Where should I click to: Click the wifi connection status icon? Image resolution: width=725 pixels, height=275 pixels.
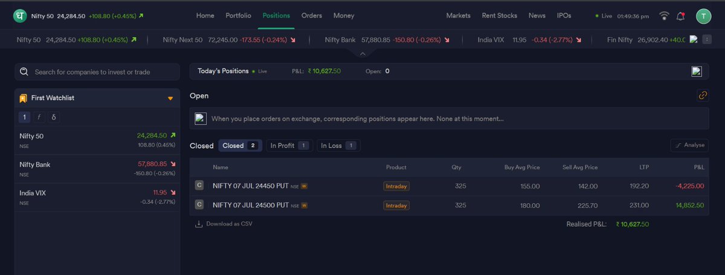click(665, 16)
